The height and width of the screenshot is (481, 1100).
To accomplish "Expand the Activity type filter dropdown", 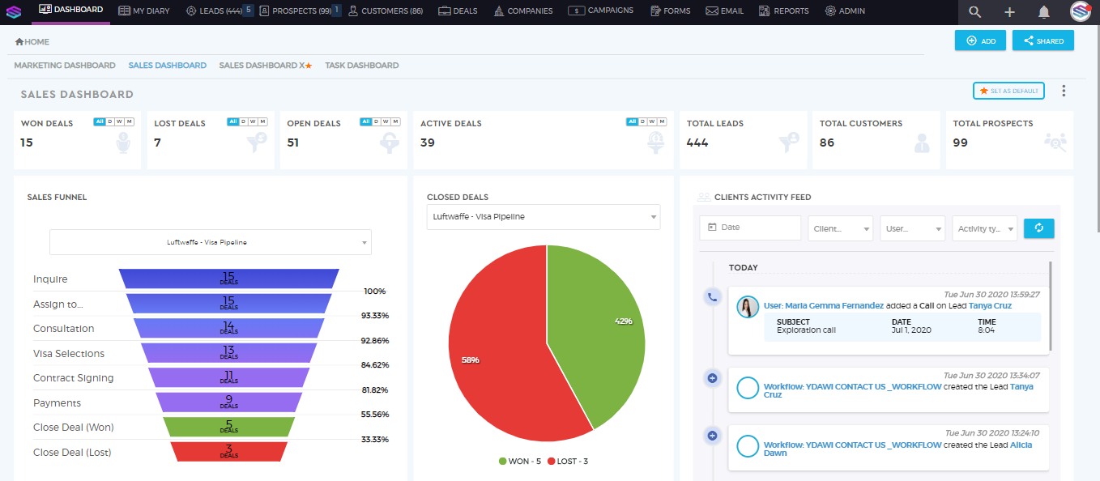I will pos(984,228).
